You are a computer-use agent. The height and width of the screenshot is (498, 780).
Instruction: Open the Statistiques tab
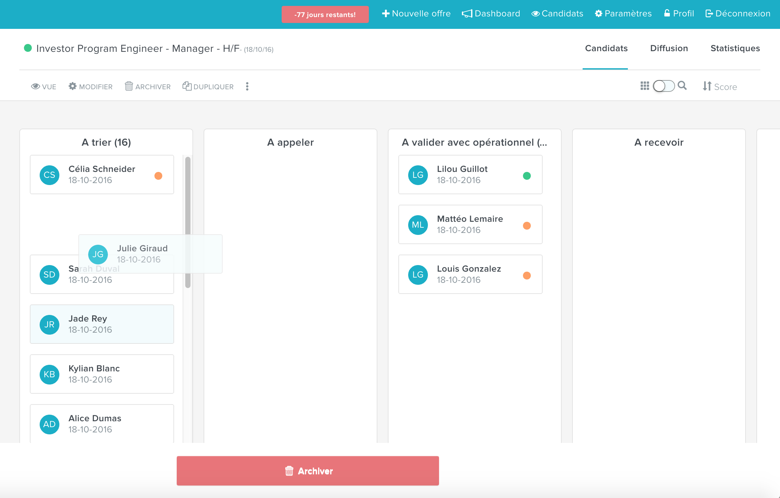click(735, 49)
